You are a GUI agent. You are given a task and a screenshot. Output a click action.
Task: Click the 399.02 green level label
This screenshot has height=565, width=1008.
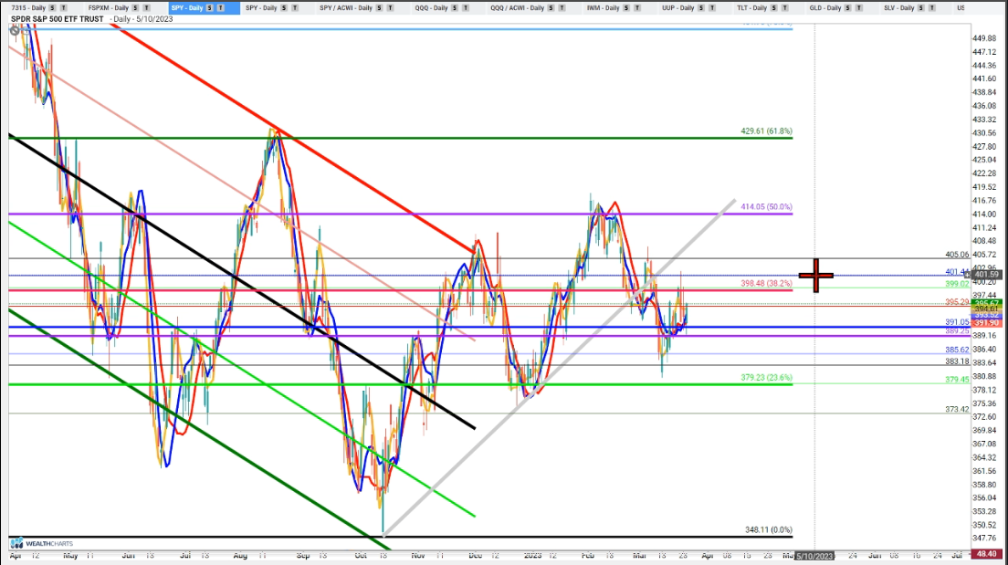point(957,284)
